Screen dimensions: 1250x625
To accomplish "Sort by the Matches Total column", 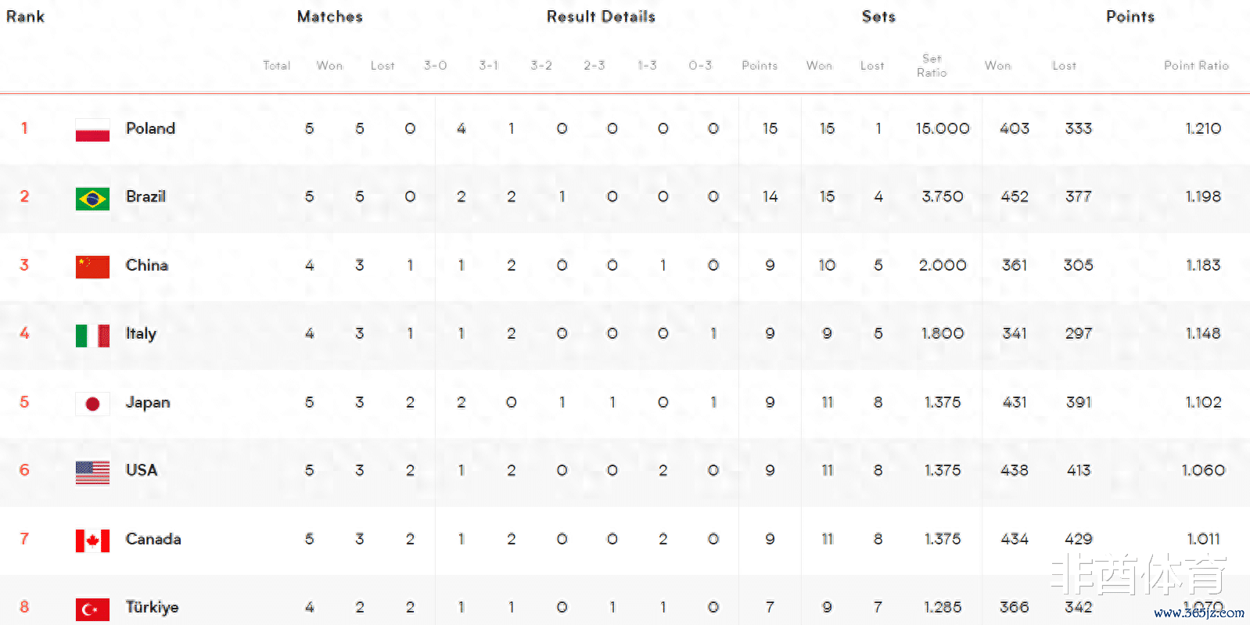I will coord(276,66).
